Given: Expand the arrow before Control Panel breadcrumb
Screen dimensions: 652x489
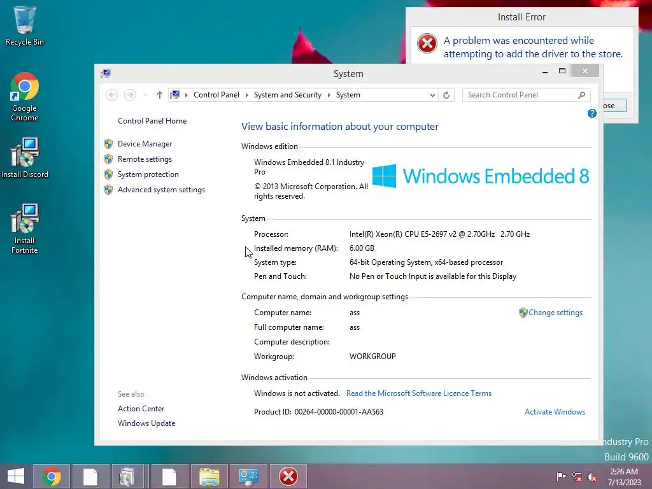Looking at the screenshot, I should tap(187, 95).
